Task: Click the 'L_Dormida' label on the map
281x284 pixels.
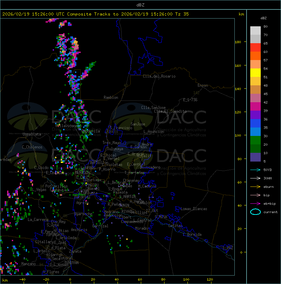Action: [192, 234]
